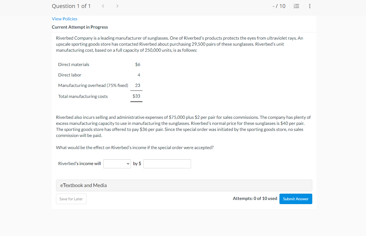
Task: Click Manufacturing overhead (75% fixed) label
Action: point(93,85)
